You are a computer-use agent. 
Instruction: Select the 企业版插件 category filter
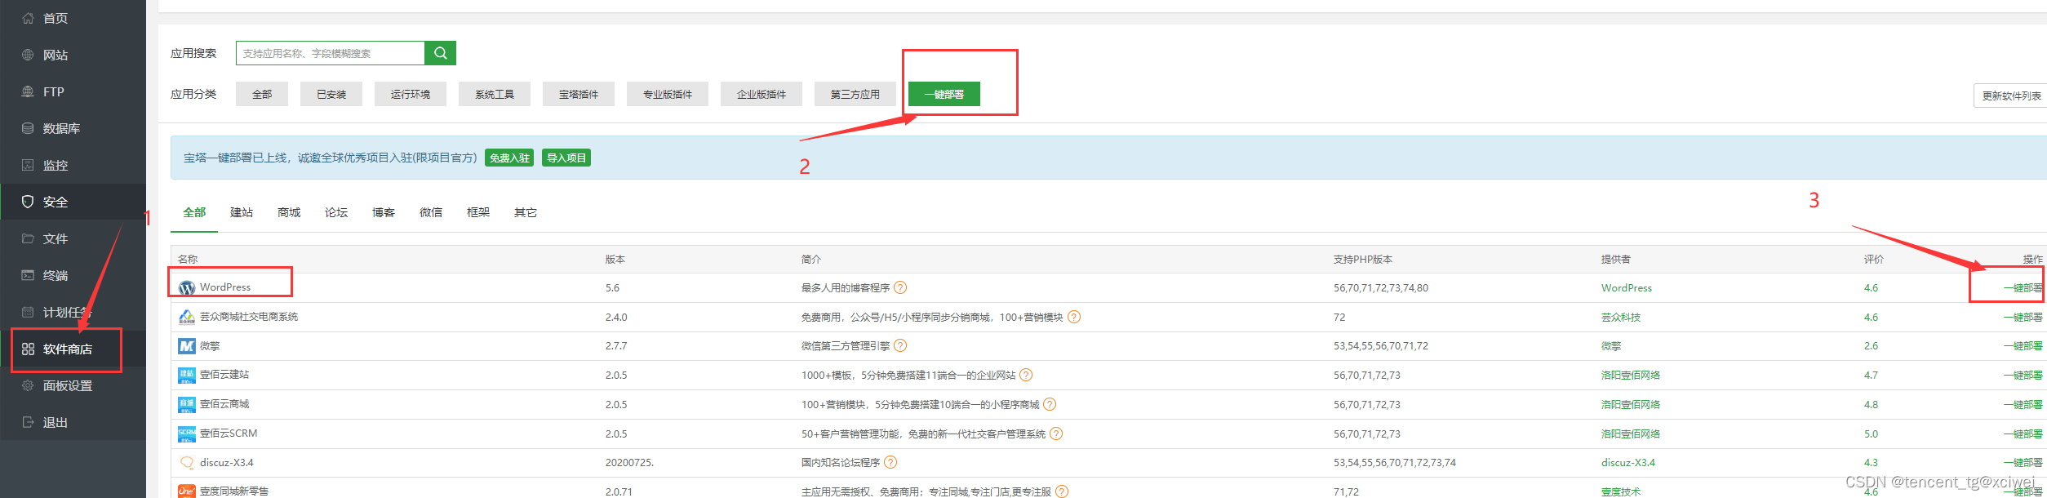click(762, 94)
